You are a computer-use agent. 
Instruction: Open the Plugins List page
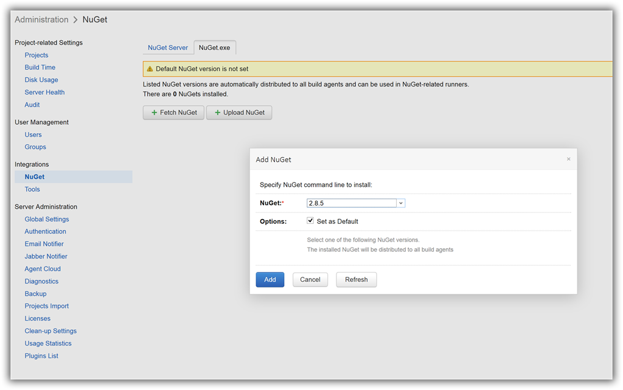tap(41, 356)
